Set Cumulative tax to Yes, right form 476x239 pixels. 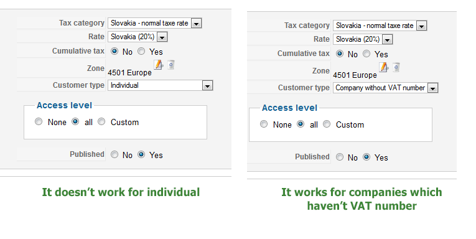click(366, 54)
